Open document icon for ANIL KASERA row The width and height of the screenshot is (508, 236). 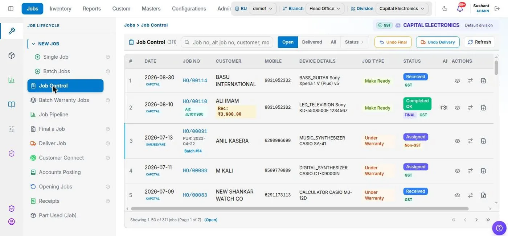click(483, 141)
